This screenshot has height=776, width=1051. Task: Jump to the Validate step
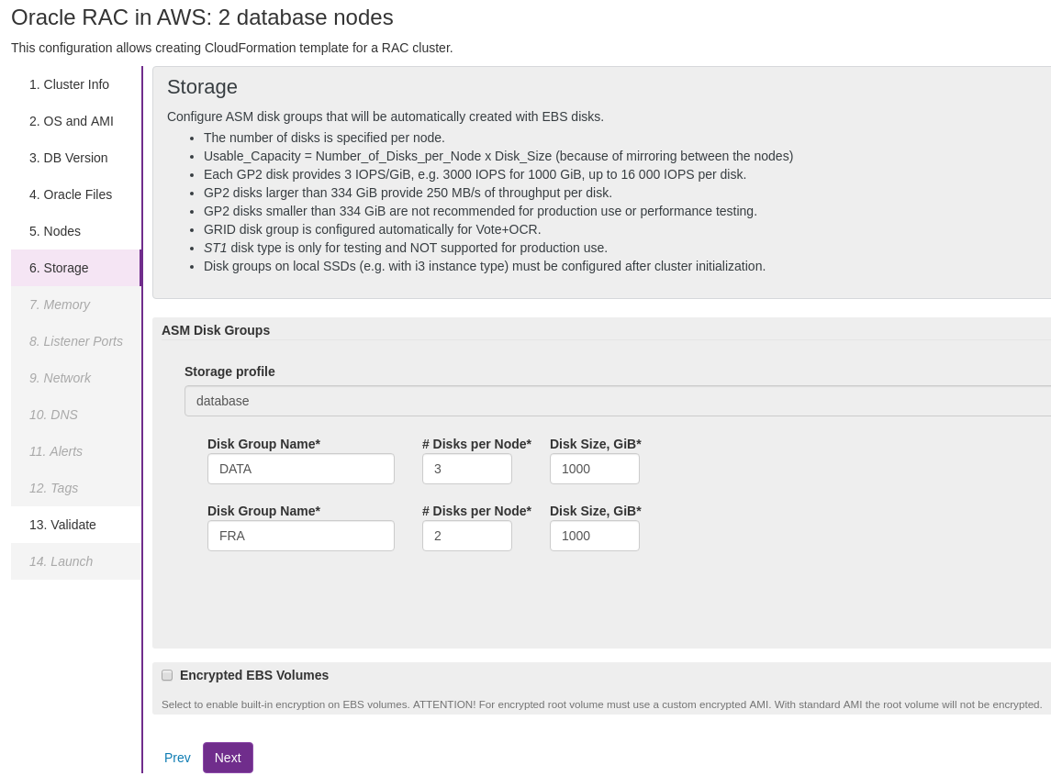62,525
